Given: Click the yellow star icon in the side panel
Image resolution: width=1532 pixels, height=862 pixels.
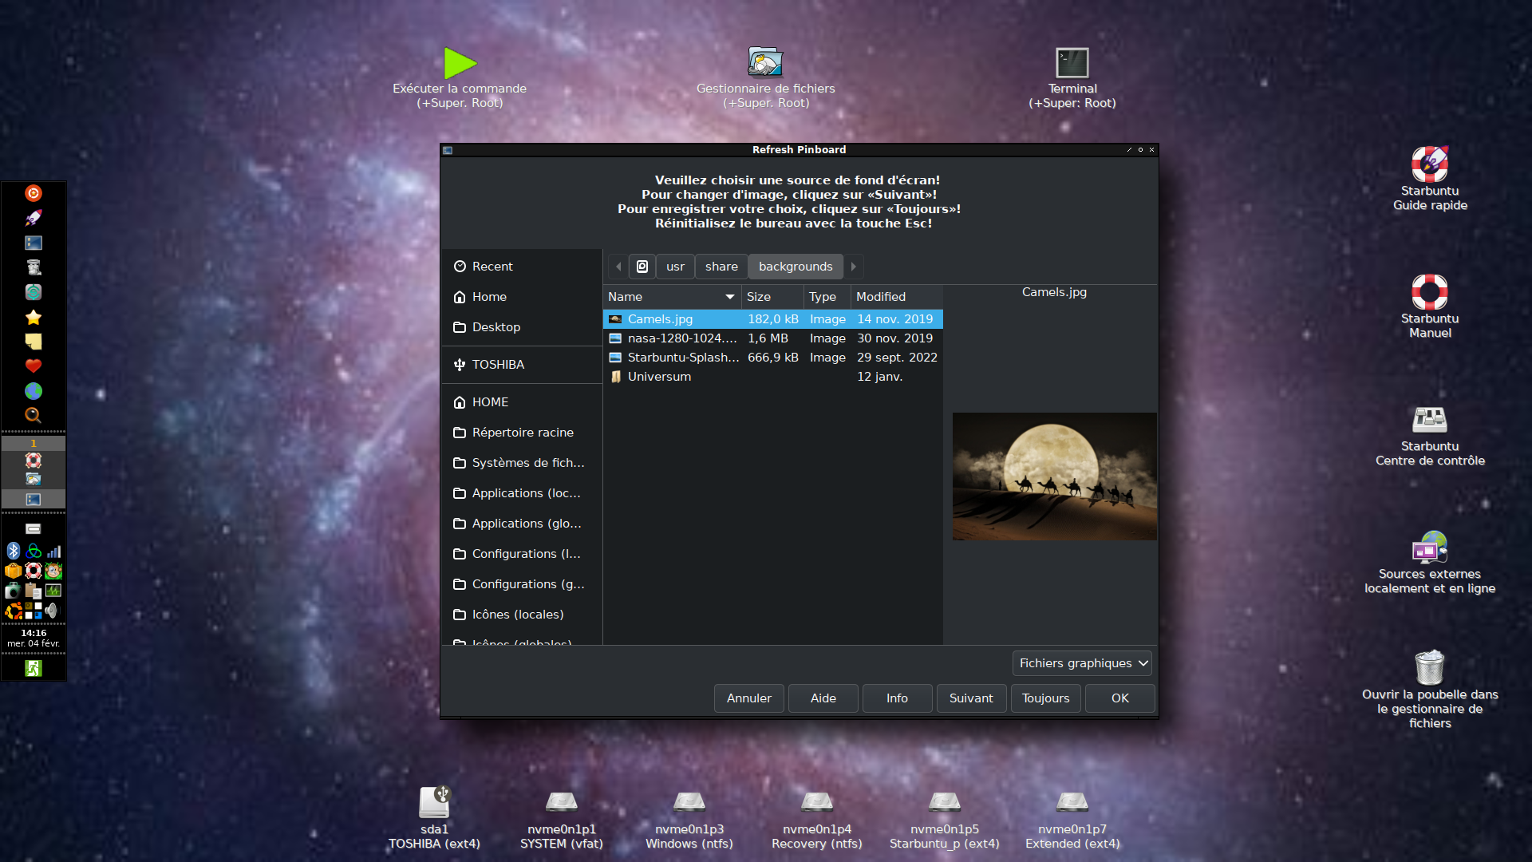Looking at the screenshot, I should point(33,317).
